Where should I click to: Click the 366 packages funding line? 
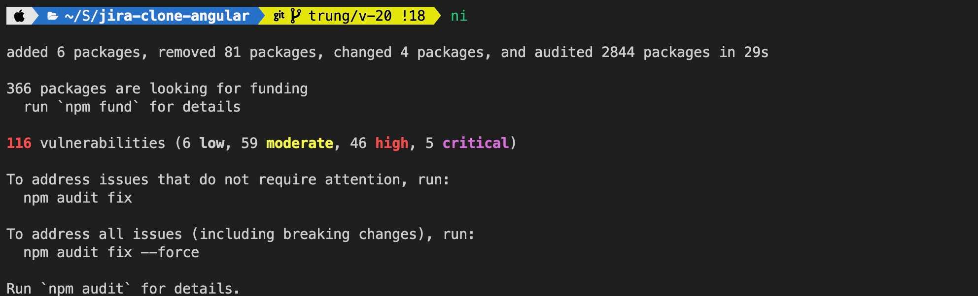(157, 89)
